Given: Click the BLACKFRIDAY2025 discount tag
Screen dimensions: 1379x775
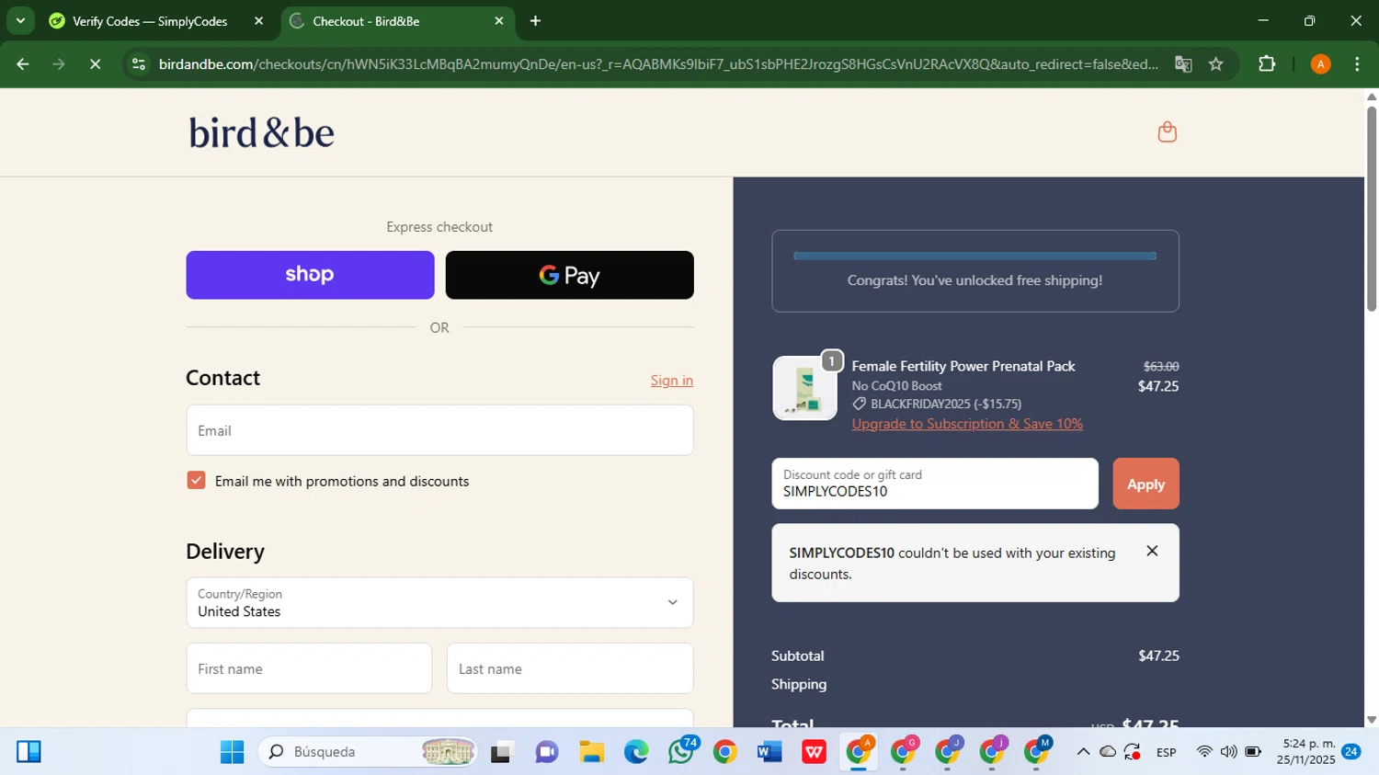Looking at the screenshot, I should point(937,404).
